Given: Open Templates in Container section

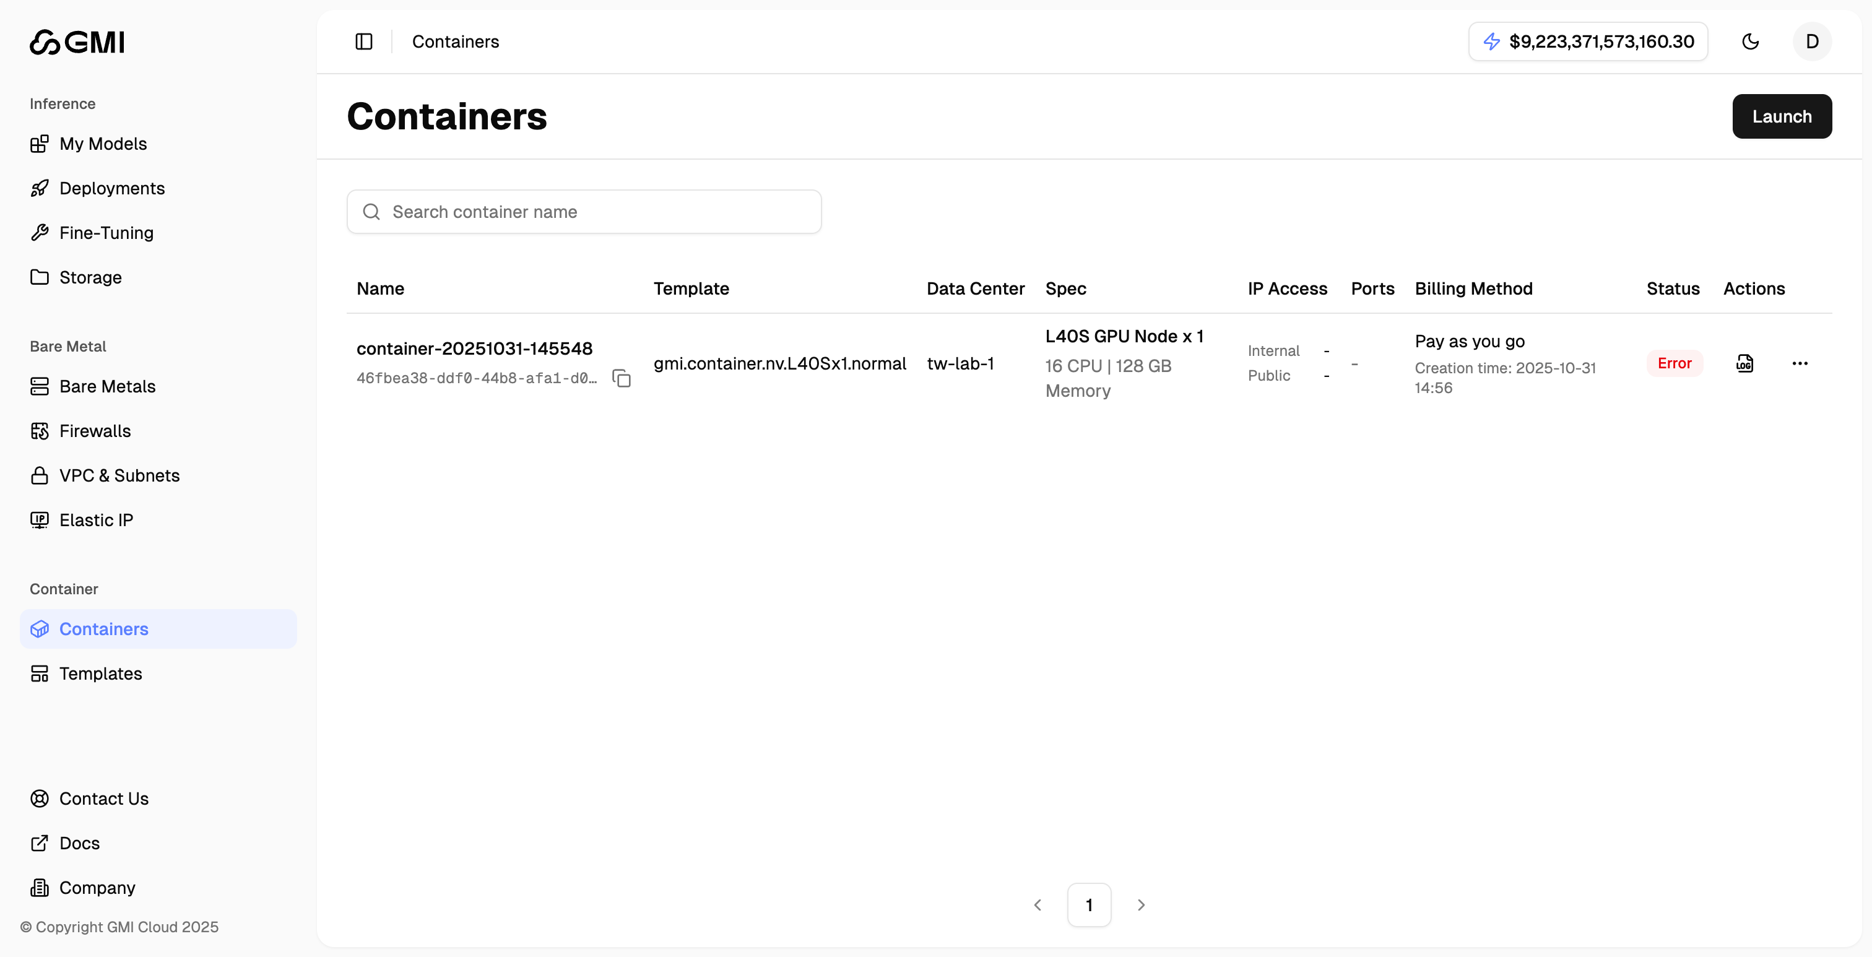Looking at the screenshot, I should point(100,673).
